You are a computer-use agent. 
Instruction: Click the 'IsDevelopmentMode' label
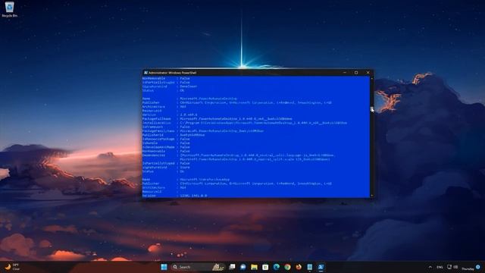click(158, 147)
